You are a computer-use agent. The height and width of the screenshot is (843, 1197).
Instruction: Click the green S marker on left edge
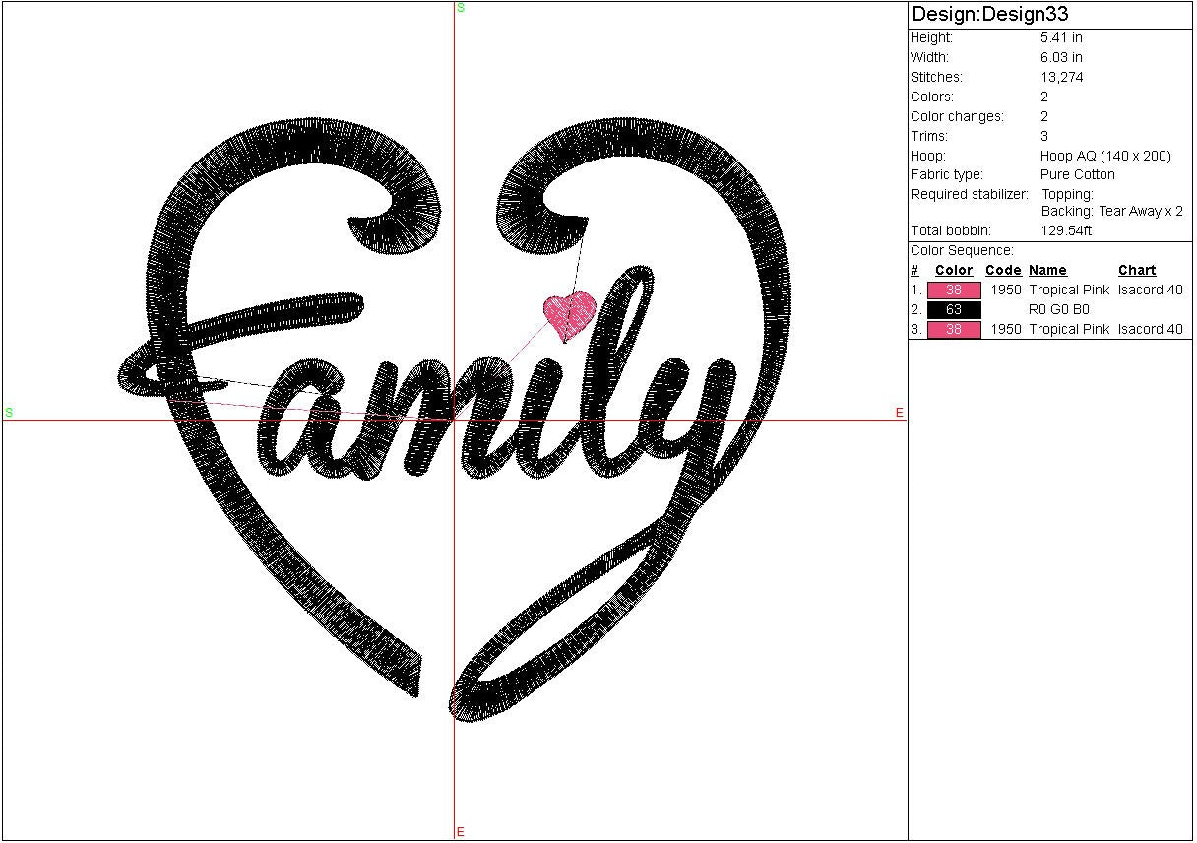pyautogui.click(x=9, y=412)
